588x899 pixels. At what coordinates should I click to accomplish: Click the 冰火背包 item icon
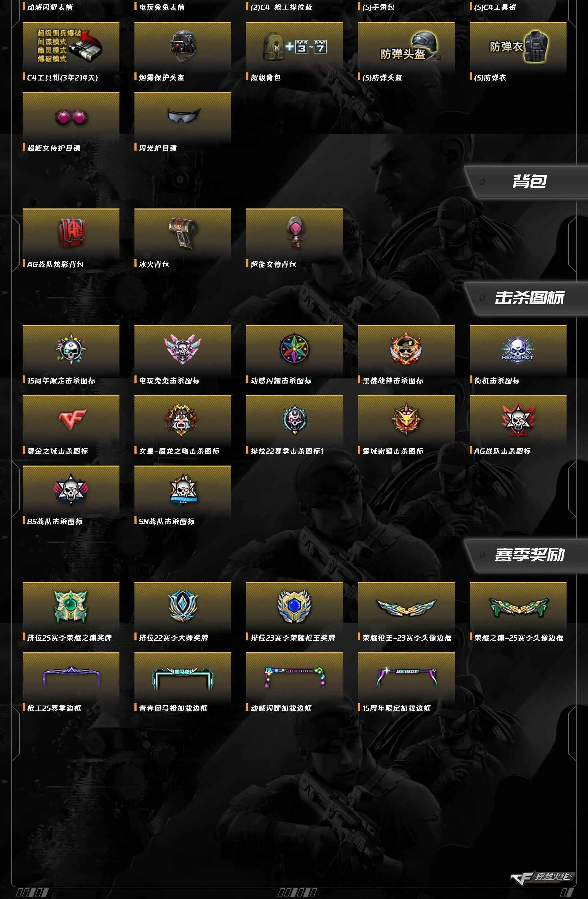click(x=183, y=233)
